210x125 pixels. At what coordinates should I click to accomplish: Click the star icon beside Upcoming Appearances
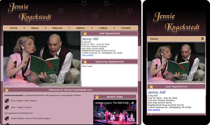(x=85, y=62)
